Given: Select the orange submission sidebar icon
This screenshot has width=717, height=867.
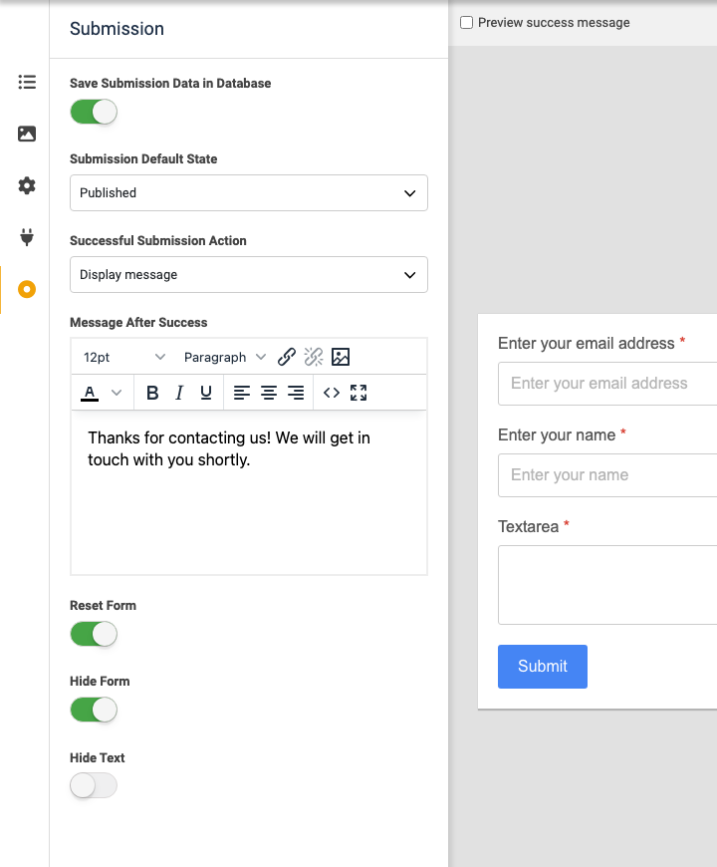Looking at the screenshot, I should (27, 289).
